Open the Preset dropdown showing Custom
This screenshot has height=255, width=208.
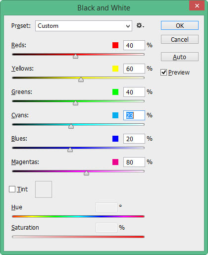pos(84,26)
